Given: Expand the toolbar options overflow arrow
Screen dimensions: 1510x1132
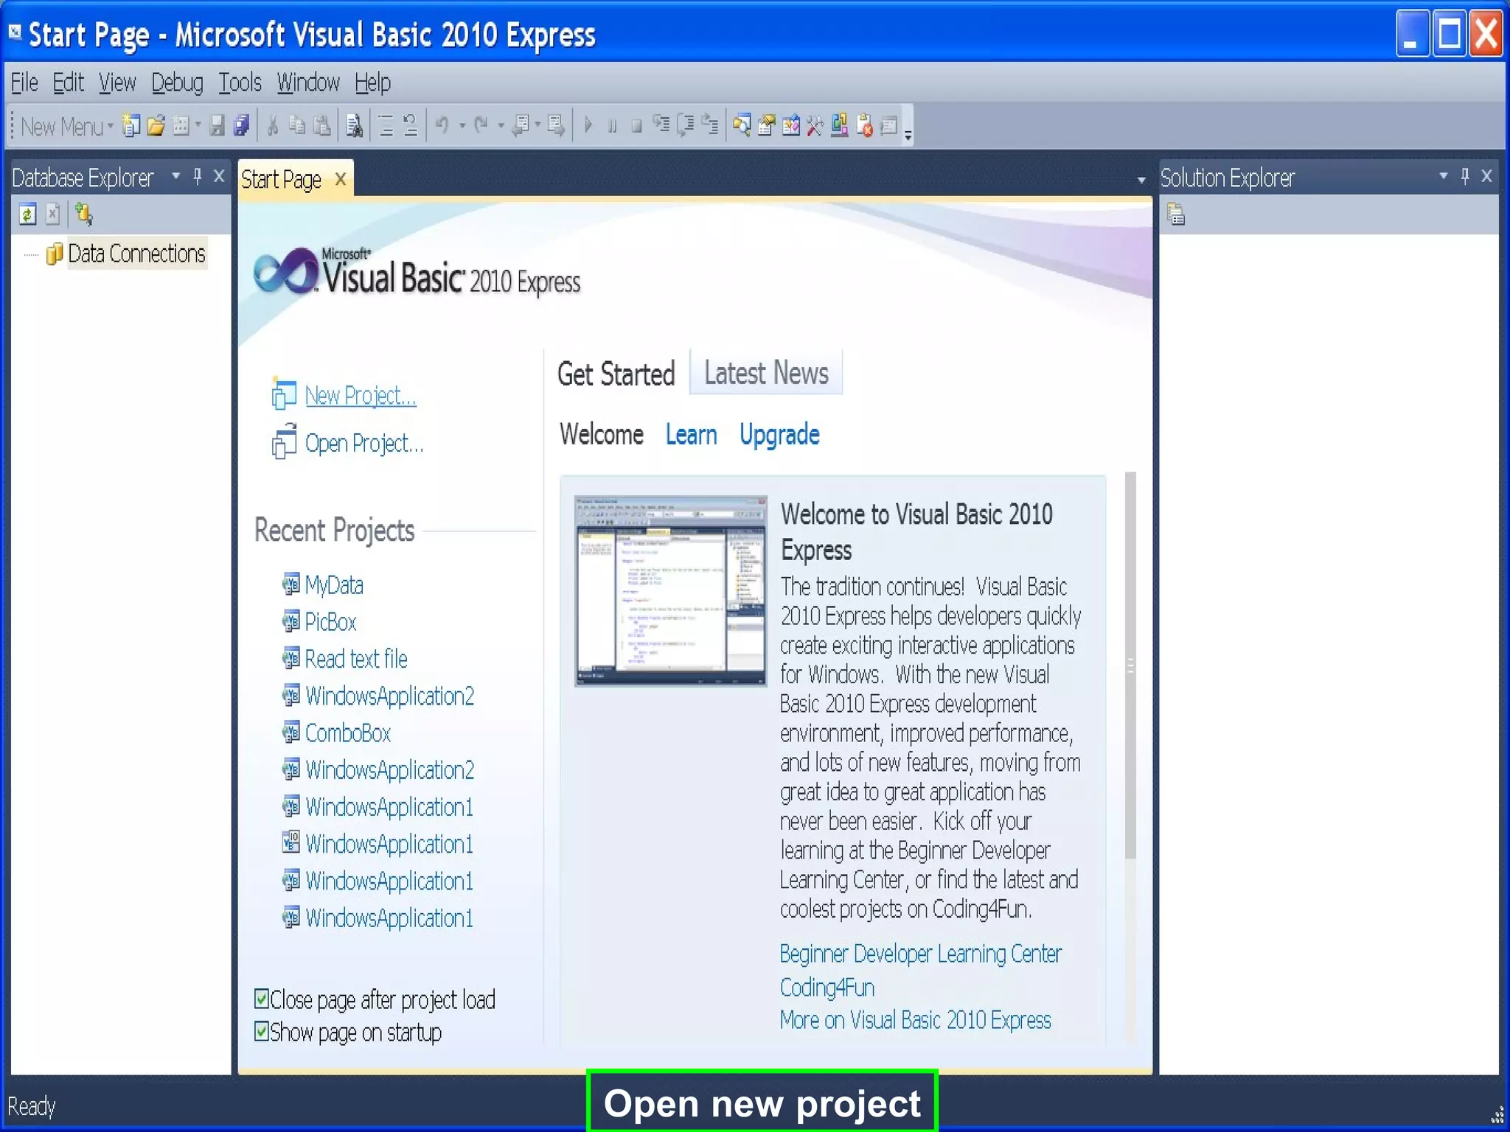Looking at the screenshot, I should click(x=908, y=135).
